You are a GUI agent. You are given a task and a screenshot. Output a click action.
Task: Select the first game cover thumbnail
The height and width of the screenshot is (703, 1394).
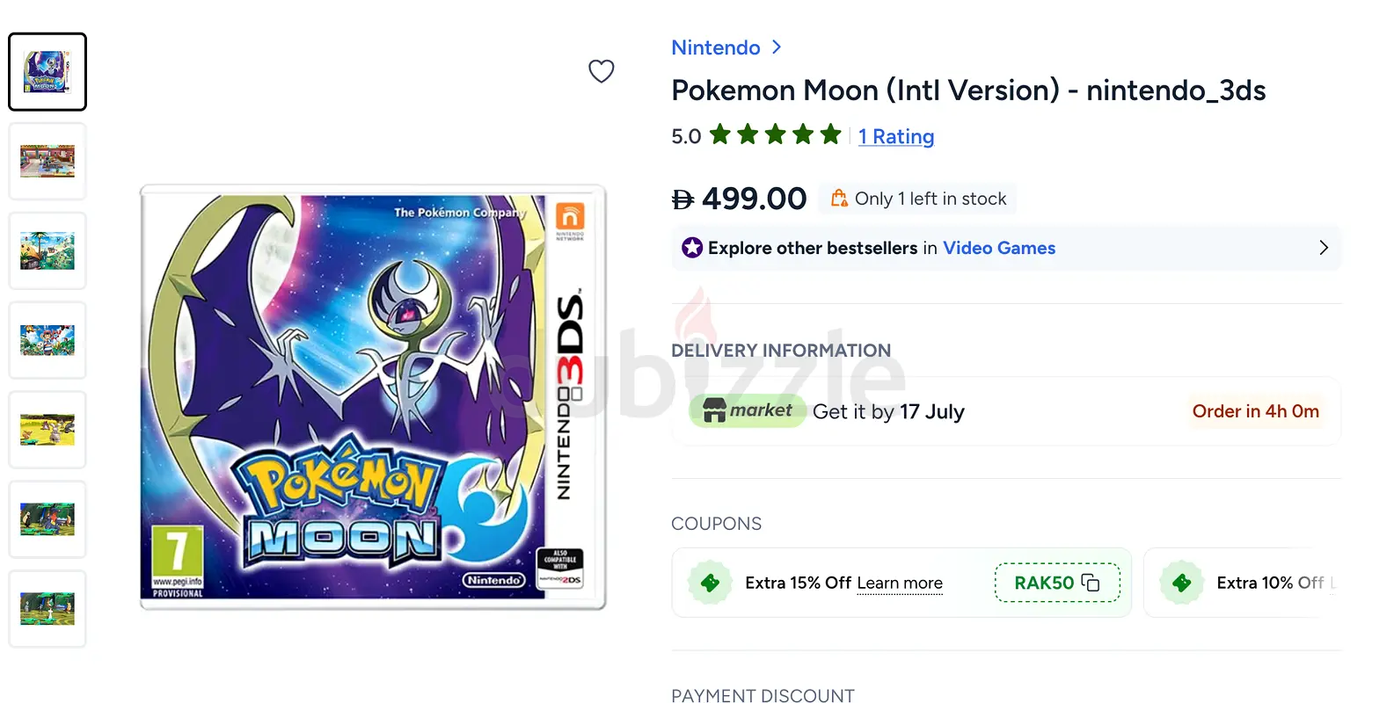tap(47, 72)
